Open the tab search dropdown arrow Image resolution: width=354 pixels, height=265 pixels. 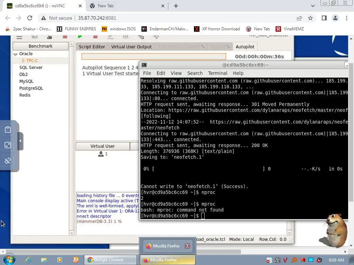pyautogui.click(x=313, y=6)
